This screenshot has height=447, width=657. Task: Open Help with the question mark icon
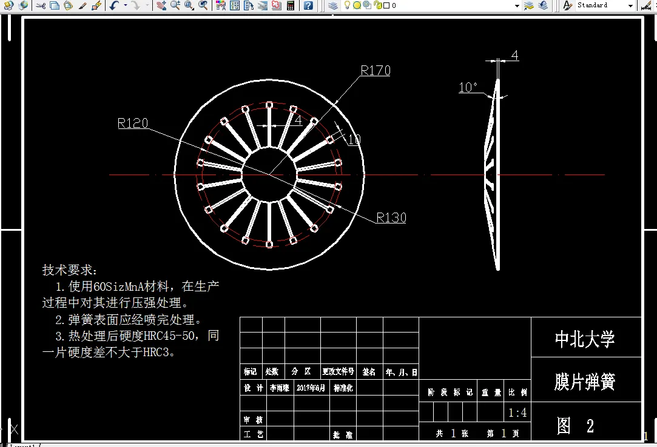pyautogui.click(x=308, y=5)
